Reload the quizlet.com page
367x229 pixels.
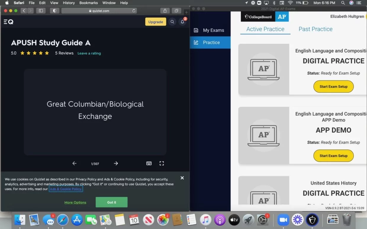pos(134,11)
